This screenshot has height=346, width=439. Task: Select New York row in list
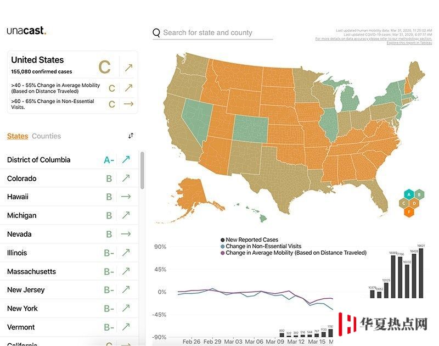[x=70, y=309]
